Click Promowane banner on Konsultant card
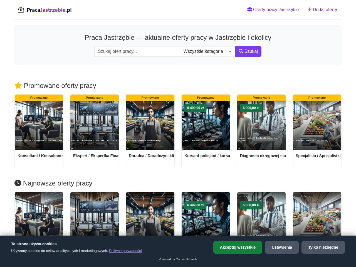Screen dimensions: 356x267 [x=39, y=98]
